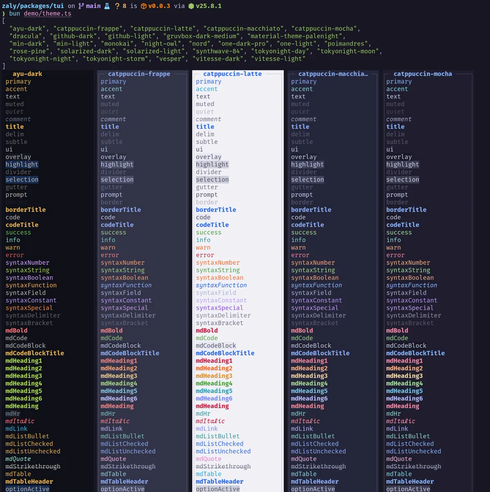
Task: Click selection in the ayu-dark panel
Action: 22,180
